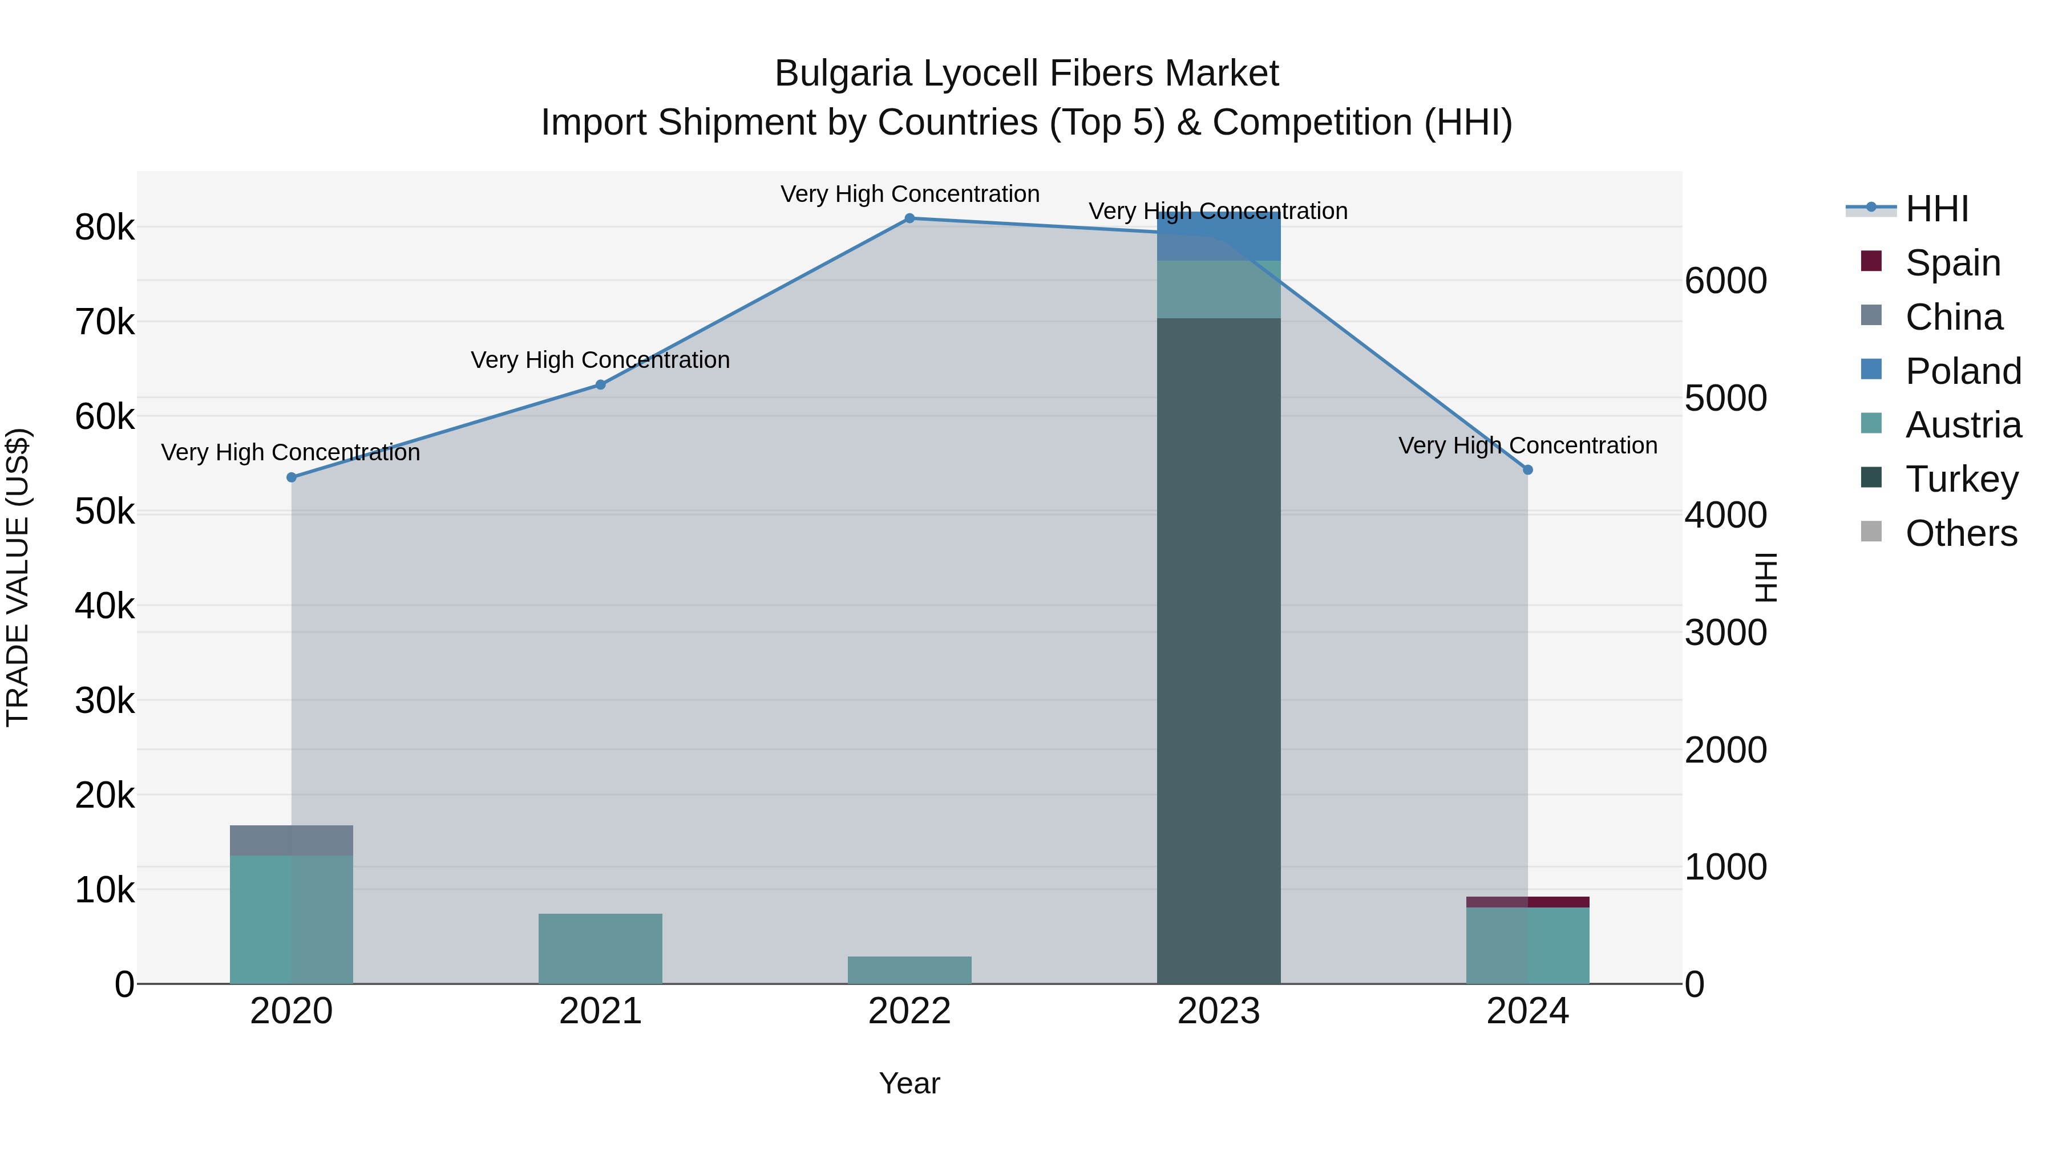2054x1155 pixels.
Task: Click 'Very High Concentration' annotation above 2020
Action: point(291,452)
